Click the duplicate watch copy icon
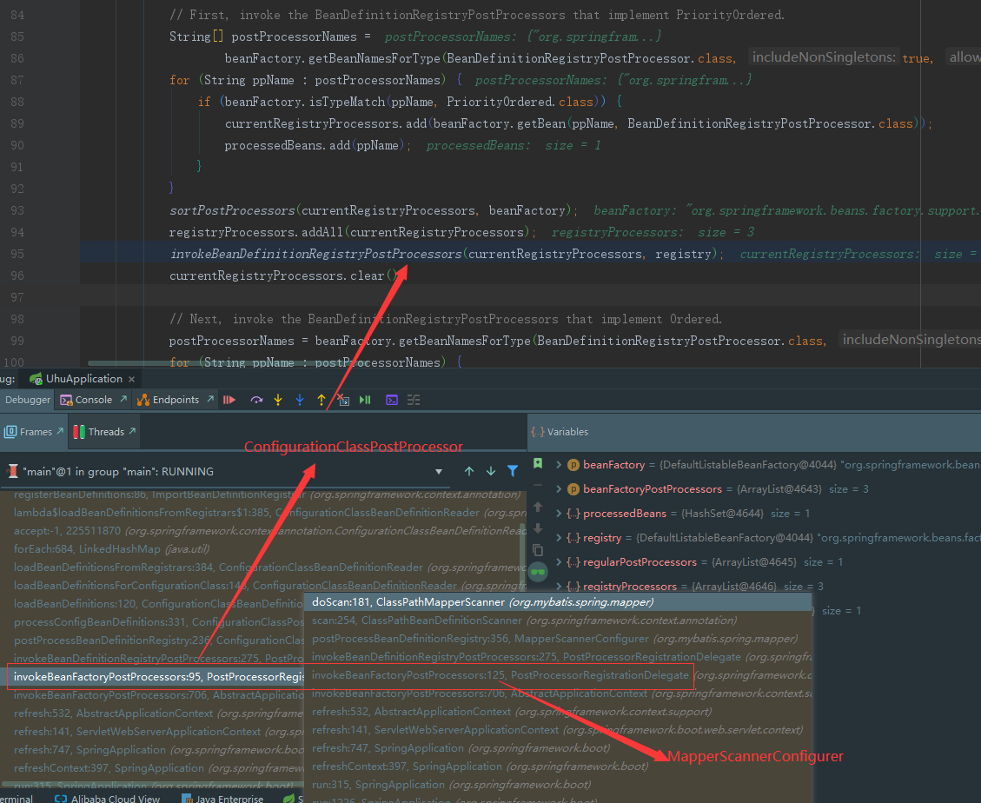 pyautogui.click(x=538, y=550)
